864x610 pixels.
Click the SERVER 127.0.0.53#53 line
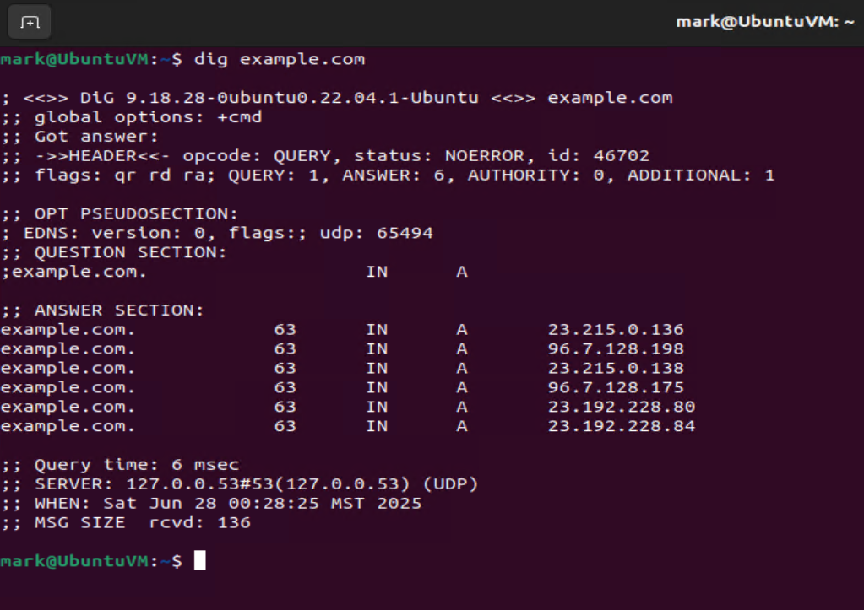point(240,484)
